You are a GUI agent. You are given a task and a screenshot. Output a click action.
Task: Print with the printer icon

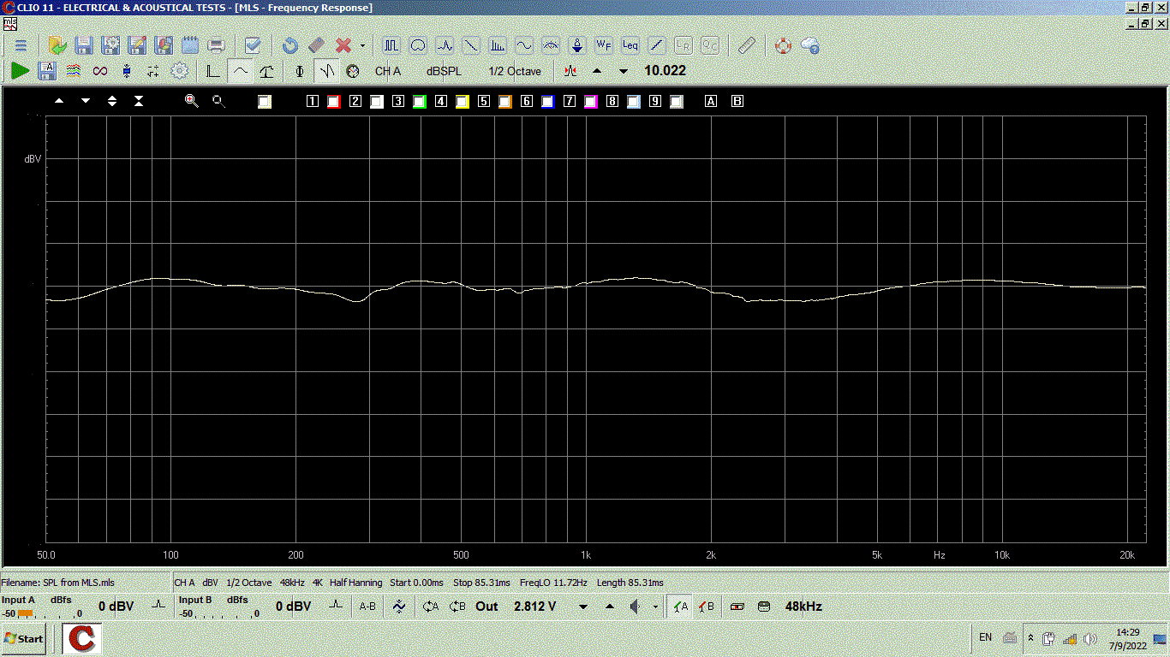[x=217, y=45]
